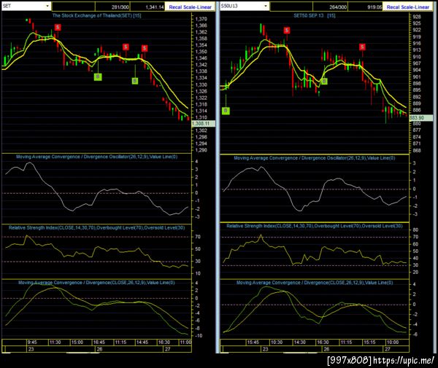438x368 pixels.
Task: Select the SET chart title label
Action: pyautogui.click(x=96, y=15)
